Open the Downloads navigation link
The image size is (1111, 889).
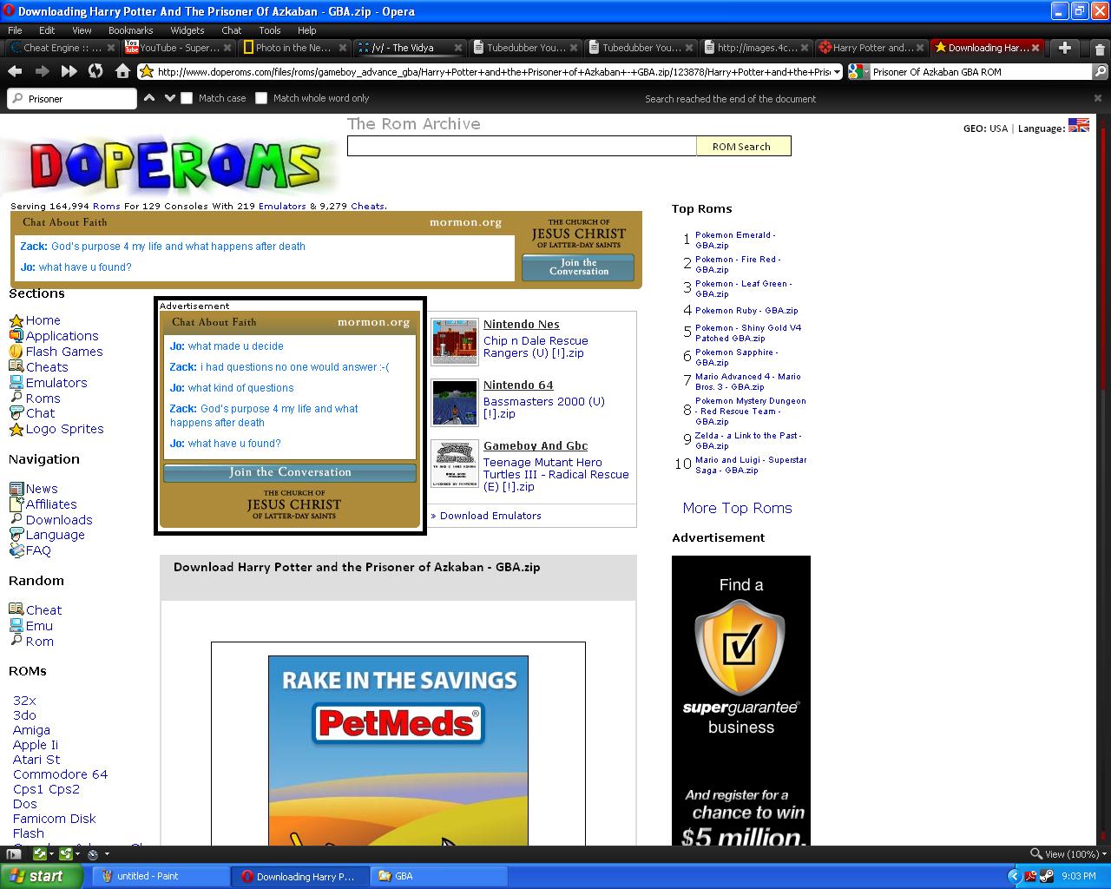[59, 520]
